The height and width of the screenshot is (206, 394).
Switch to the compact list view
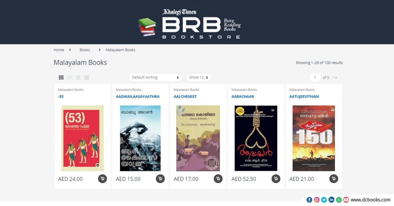[x=78, y=77]
